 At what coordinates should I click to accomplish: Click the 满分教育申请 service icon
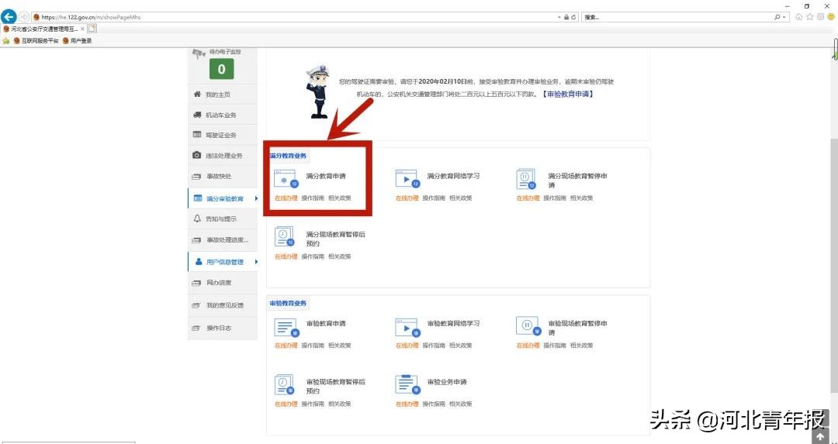(286, 179)
